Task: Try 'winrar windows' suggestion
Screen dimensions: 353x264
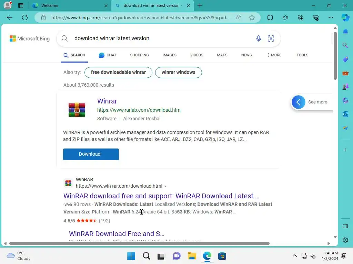Action: point(178,72)
